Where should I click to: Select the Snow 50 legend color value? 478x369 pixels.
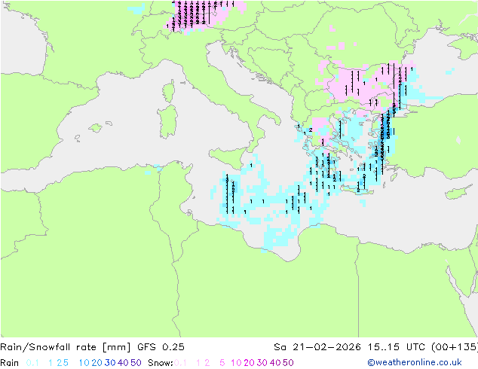pyautogui.click(x=288, y=363)
